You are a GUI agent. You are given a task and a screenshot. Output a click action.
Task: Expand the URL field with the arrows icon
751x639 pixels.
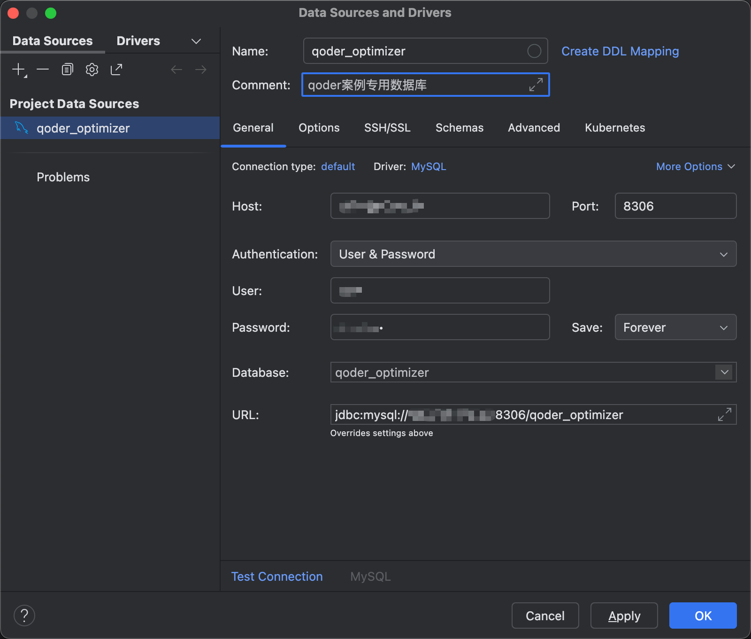tap(724, 414)
